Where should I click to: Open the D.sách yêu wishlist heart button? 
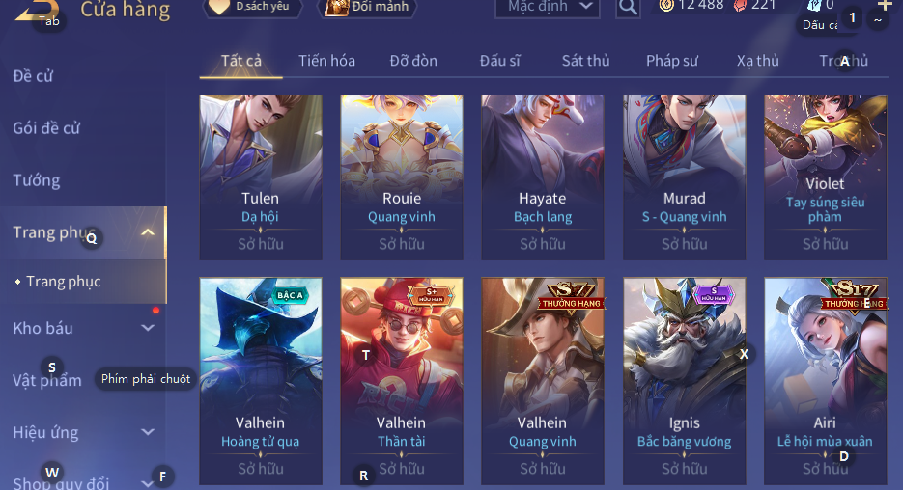click(x=253, y=8)
